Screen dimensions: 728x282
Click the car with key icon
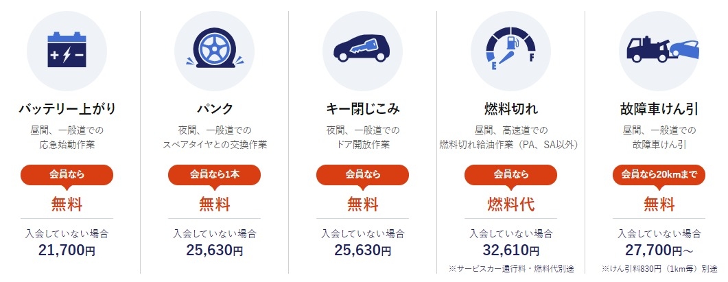tap(362, 48)
